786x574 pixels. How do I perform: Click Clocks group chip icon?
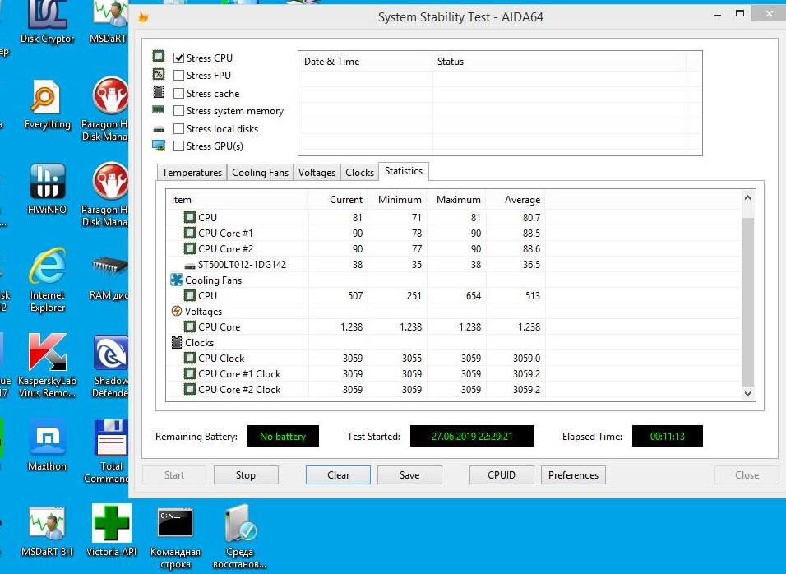click(x=177, y=342)
